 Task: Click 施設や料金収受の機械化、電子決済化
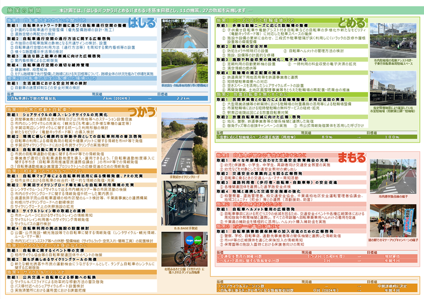[270, 59]
